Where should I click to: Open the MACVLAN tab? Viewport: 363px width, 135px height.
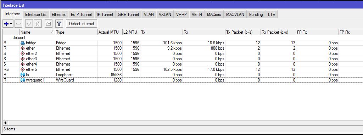pyautogui.click(x=235, y=15)
